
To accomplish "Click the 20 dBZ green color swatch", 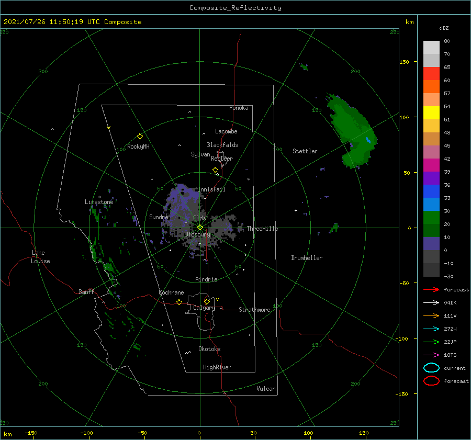I will coord(431,230).
